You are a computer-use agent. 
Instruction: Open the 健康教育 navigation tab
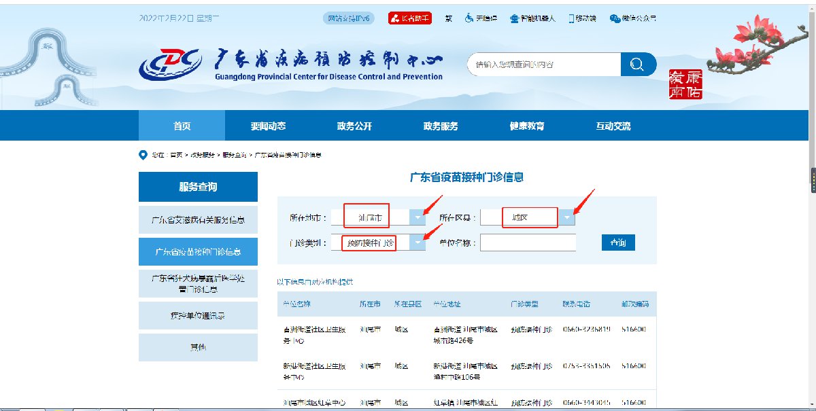(x=527, y=126)
